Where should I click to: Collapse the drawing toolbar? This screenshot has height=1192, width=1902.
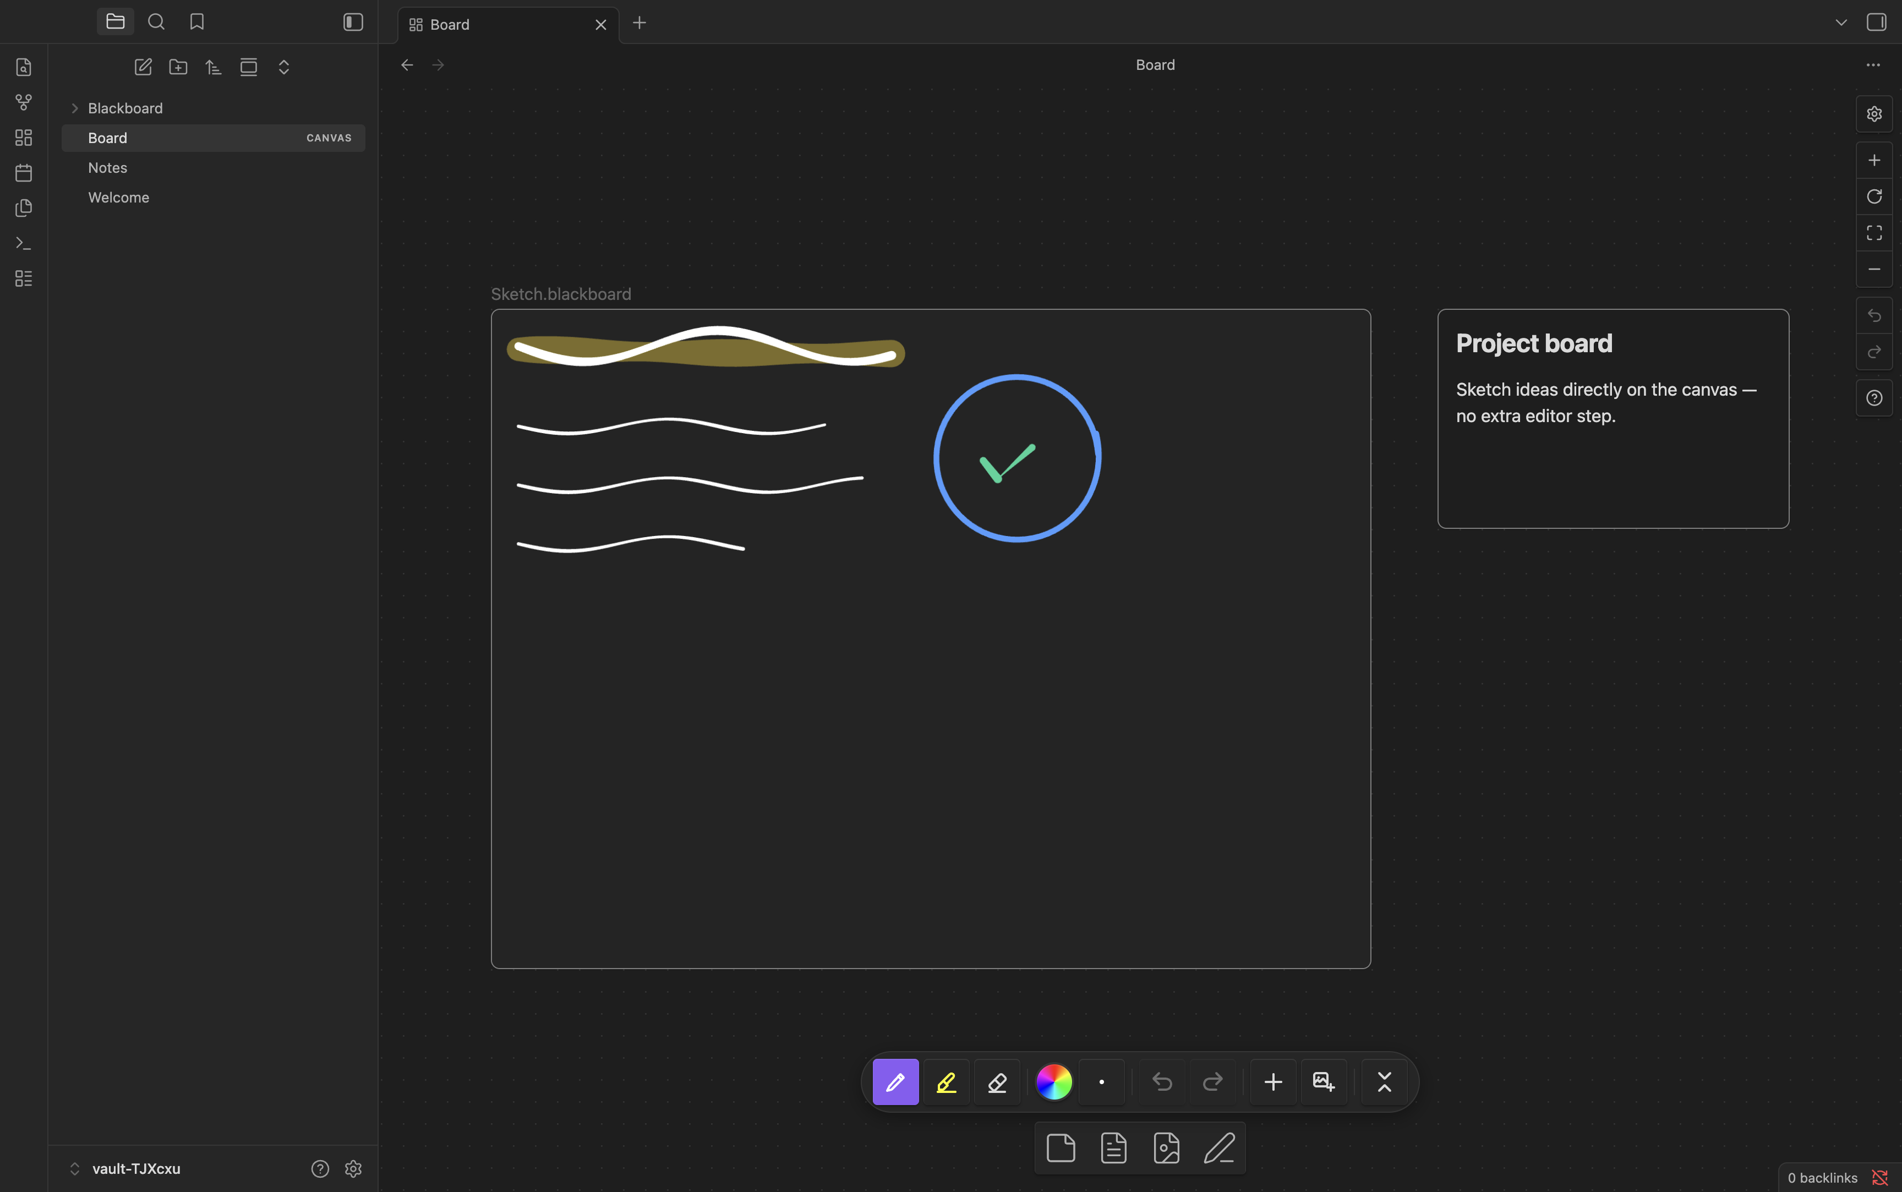click(1384, 1081)
